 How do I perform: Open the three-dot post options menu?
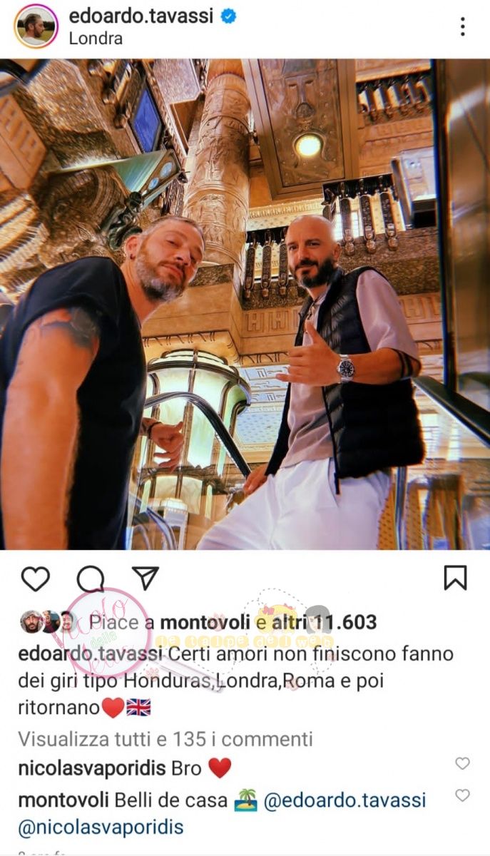[x=462, y=26]
